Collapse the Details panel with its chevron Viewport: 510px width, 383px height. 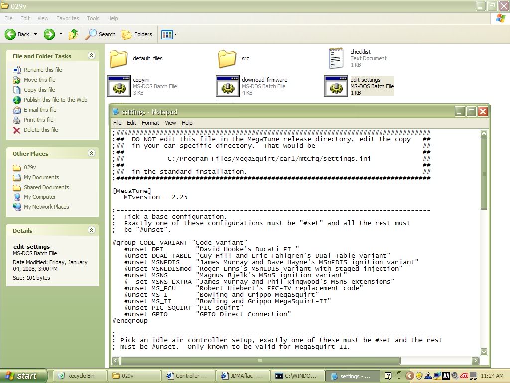pos(91,230)
